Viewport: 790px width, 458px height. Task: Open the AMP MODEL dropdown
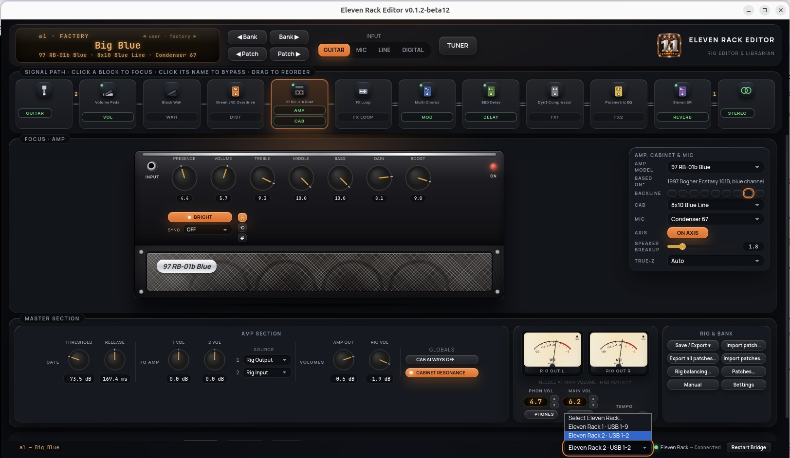[x=715, y=167]
